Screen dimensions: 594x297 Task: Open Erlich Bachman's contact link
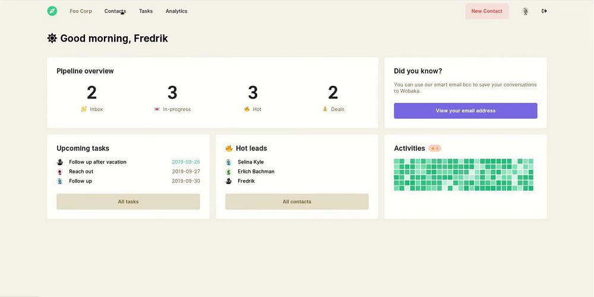(256, 172)
